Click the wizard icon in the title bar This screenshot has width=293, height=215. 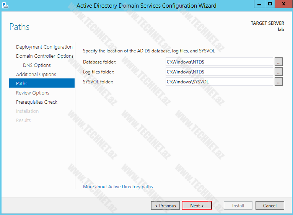click(5, 5)
